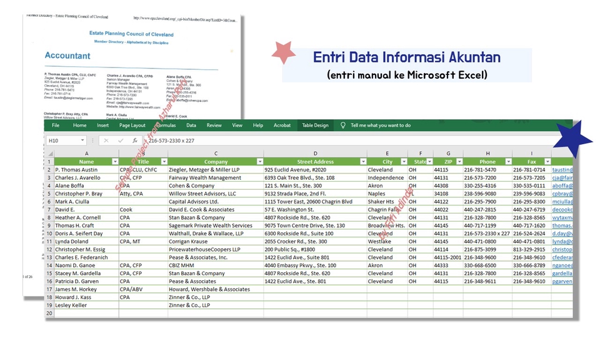
Task: Click the Tell me lightbulb icon
Action: pos(343,125)
